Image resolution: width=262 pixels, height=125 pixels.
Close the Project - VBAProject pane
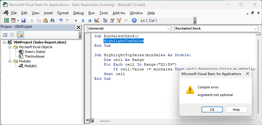pyautogui.click(x=78, y=27)
